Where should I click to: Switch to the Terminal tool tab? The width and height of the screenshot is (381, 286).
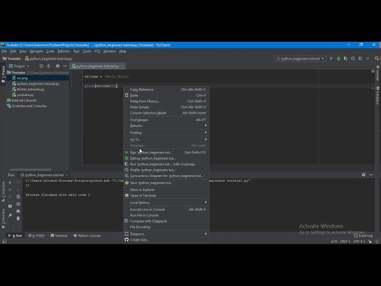(59, 236)
